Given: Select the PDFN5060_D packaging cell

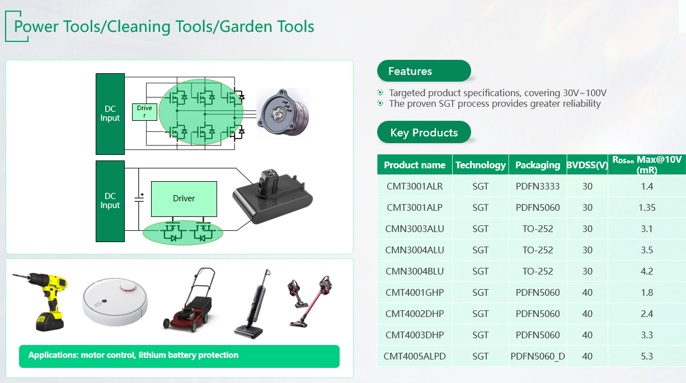Looking at the screenshot, I should pos(537,356).
